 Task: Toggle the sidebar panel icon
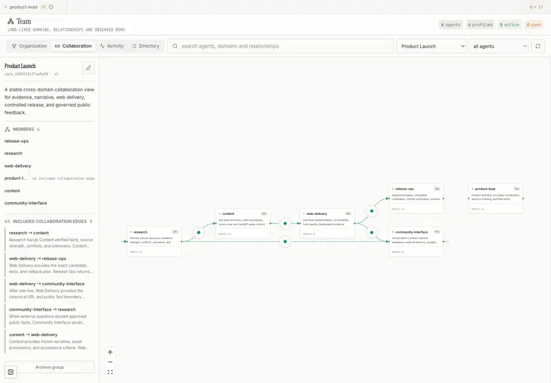(10, 372)
